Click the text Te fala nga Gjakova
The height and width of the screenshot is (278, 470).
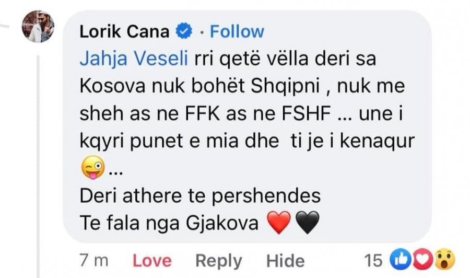tap(169, 224)
